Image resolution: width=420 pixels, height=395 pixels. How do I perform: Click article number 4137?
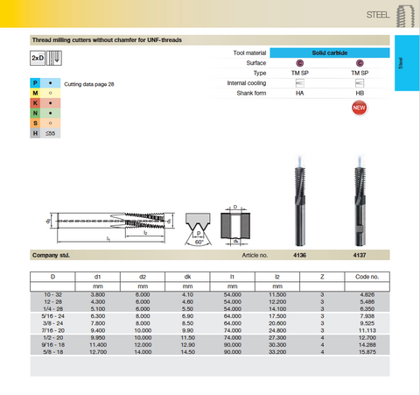click(x=360, y=255)
